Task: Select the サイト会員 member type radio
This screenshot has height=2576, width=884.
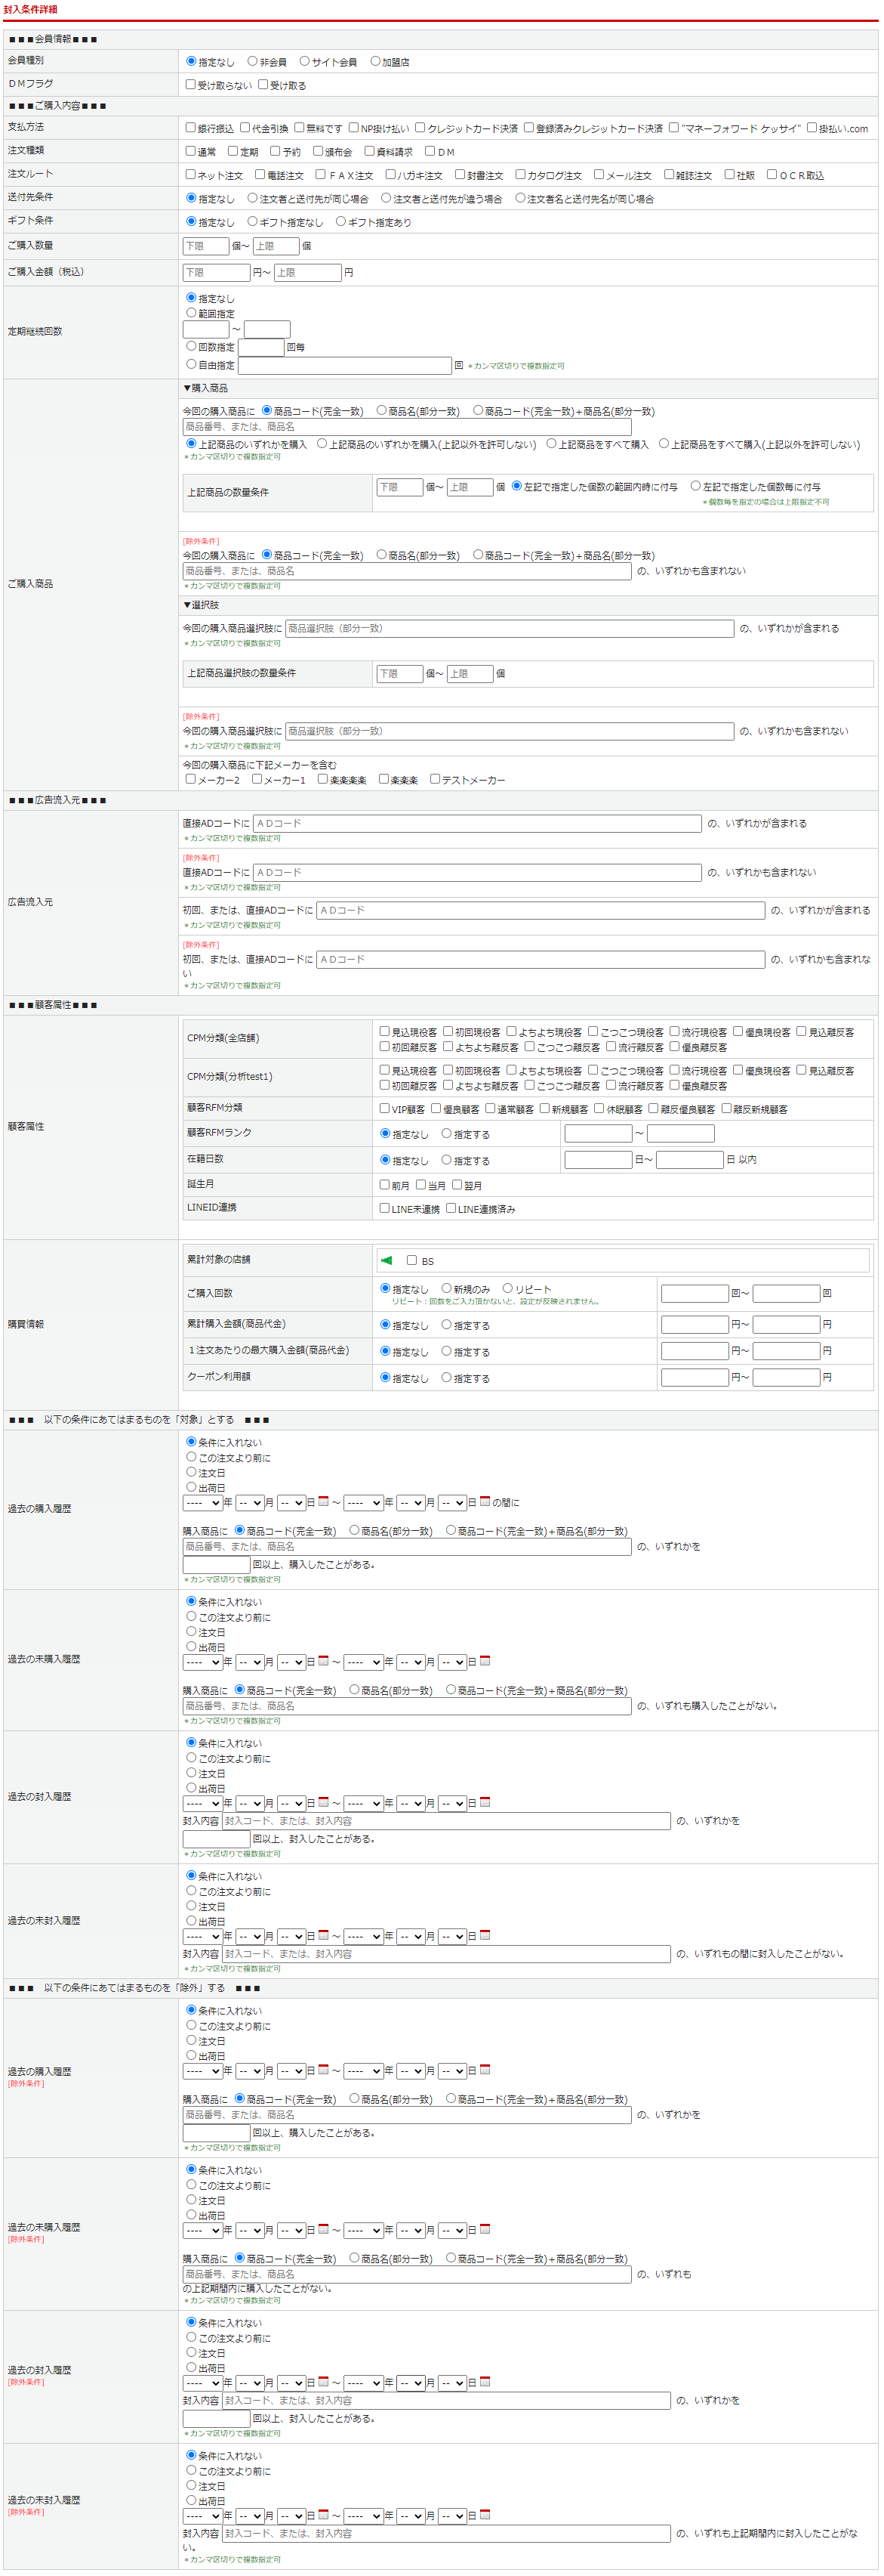Action: [305, 61]
